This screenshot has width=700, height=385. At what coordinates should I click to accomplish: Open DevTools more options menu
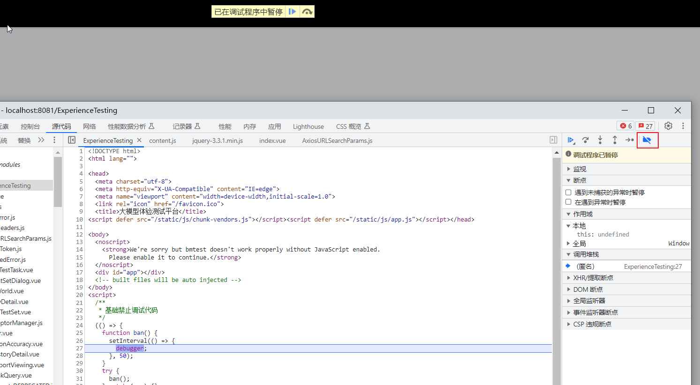(x=683, y=126)
